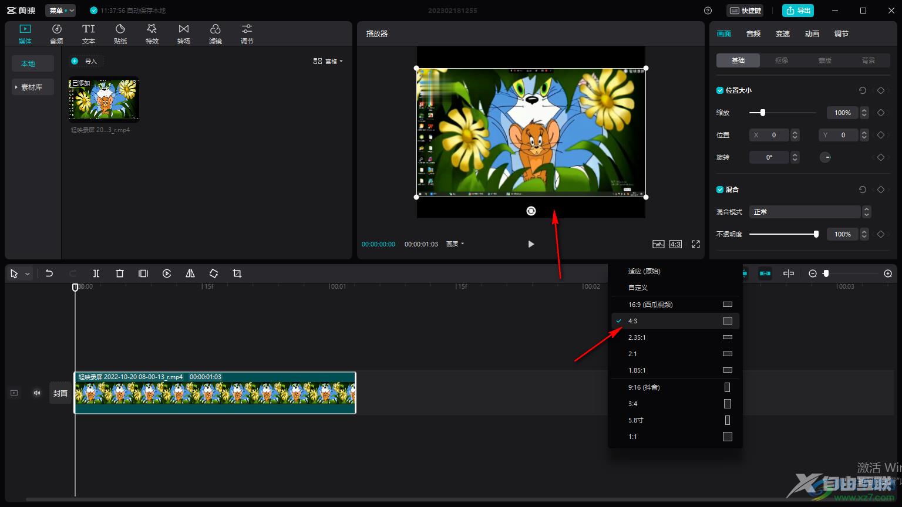Click the split clip tool
Viewport: 902px width, 507px height.
click(96, 273)
